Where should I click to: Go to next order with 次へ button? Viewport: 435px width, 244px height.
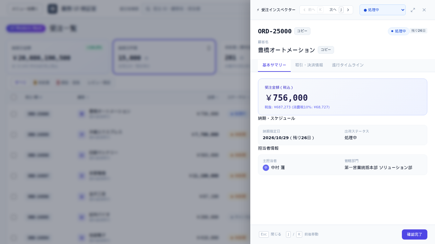point(339,10)
